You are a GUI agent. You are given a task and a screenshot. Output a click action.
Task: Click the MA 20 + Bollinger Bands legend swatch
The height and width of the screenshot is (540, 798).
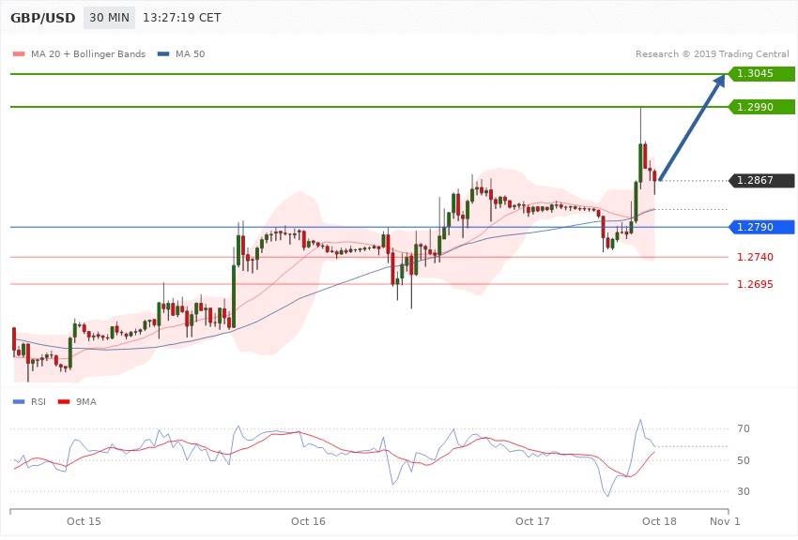pos(19,54)
